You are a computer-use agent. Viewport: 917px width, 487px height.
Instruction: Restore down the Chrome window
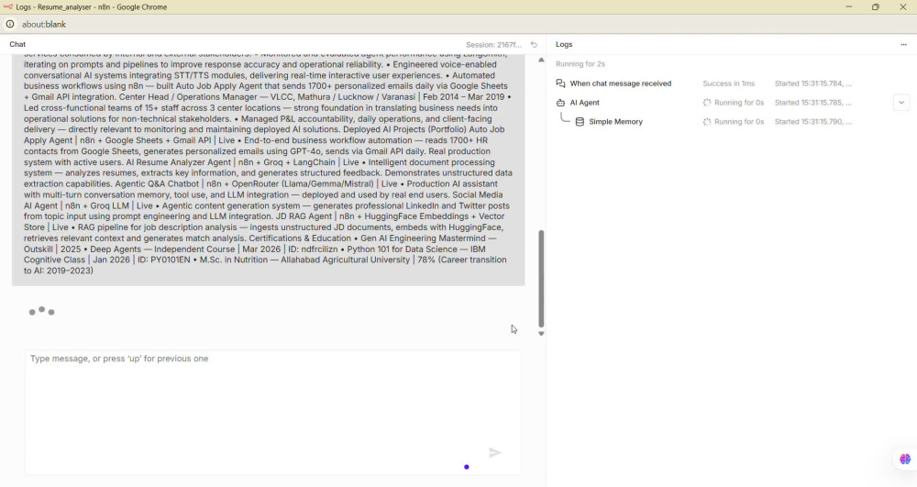pyautogui.click(x=876, y=7)
